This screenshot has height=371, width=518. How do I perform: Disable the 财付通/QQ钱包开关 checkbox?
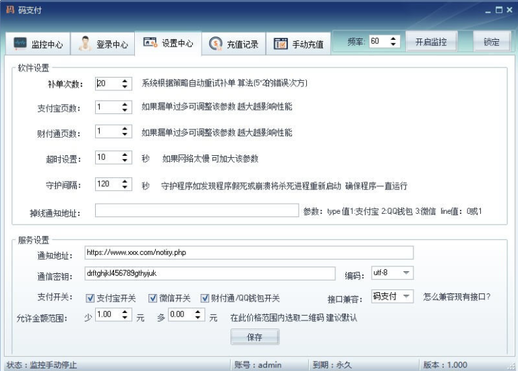[205, 298]
